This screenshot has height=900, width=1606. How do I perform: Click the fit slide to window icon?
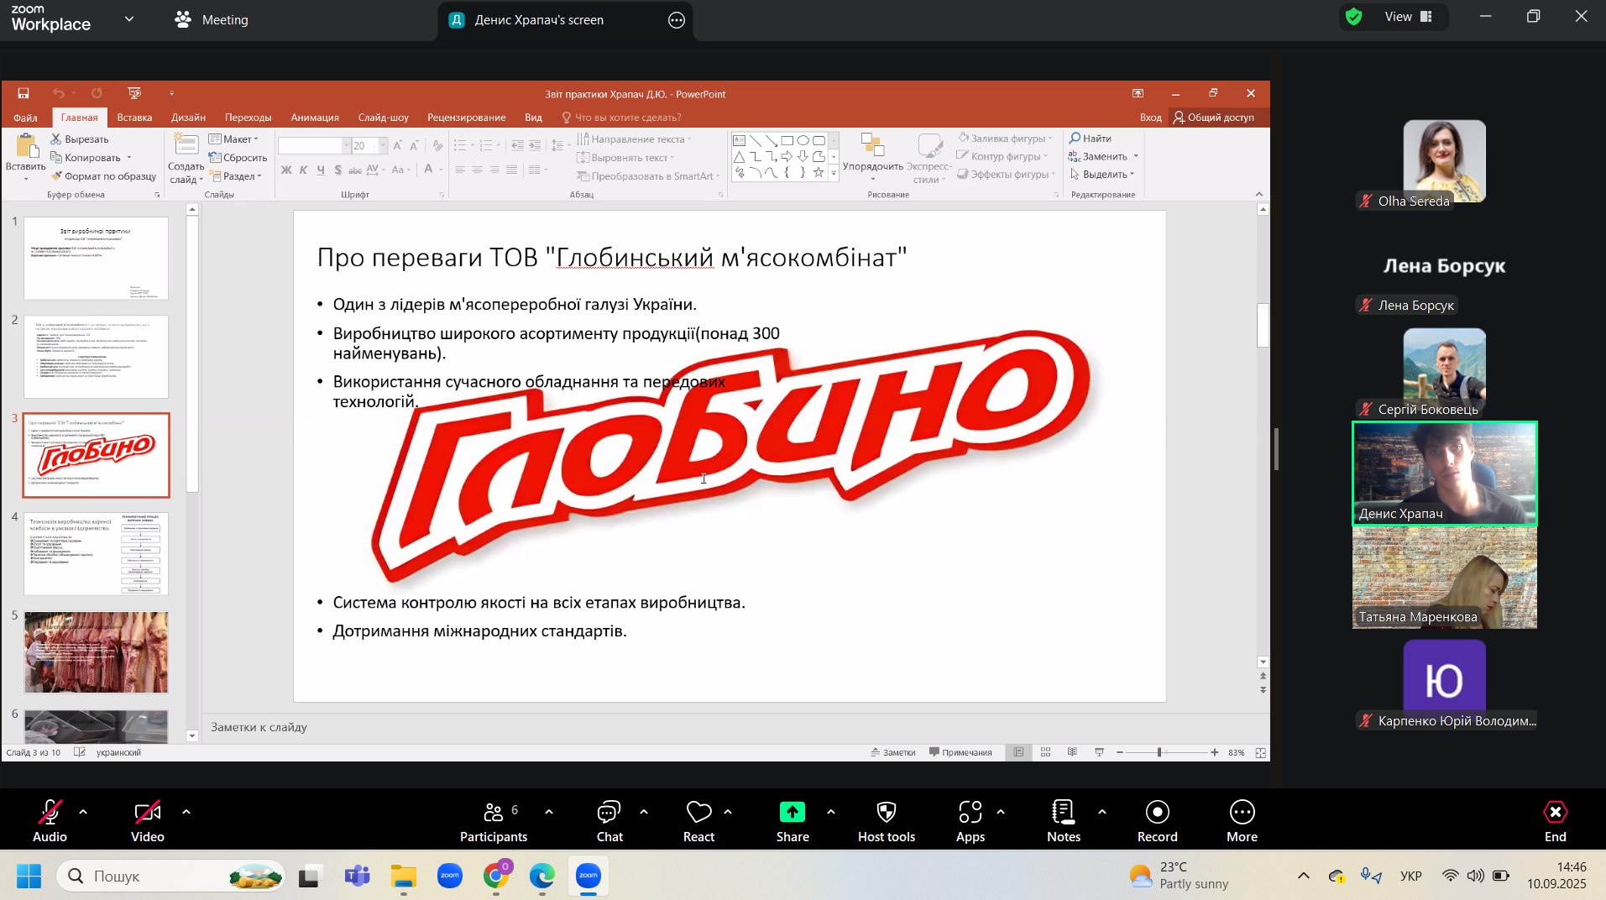1260,752
